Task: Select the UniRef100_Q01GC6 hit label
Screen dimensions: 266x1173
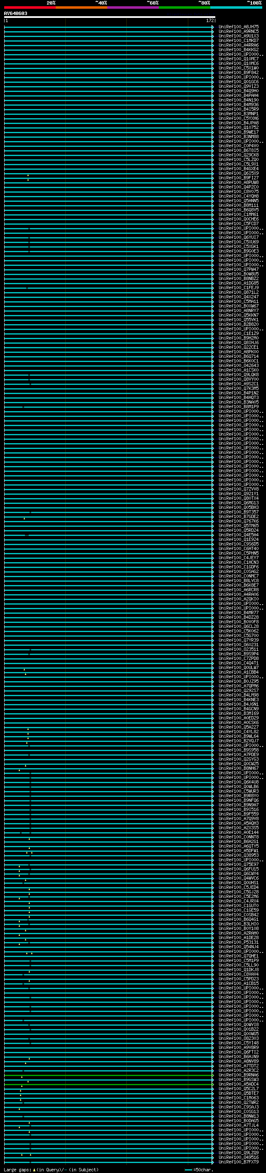Action: (x=239, y=82)
